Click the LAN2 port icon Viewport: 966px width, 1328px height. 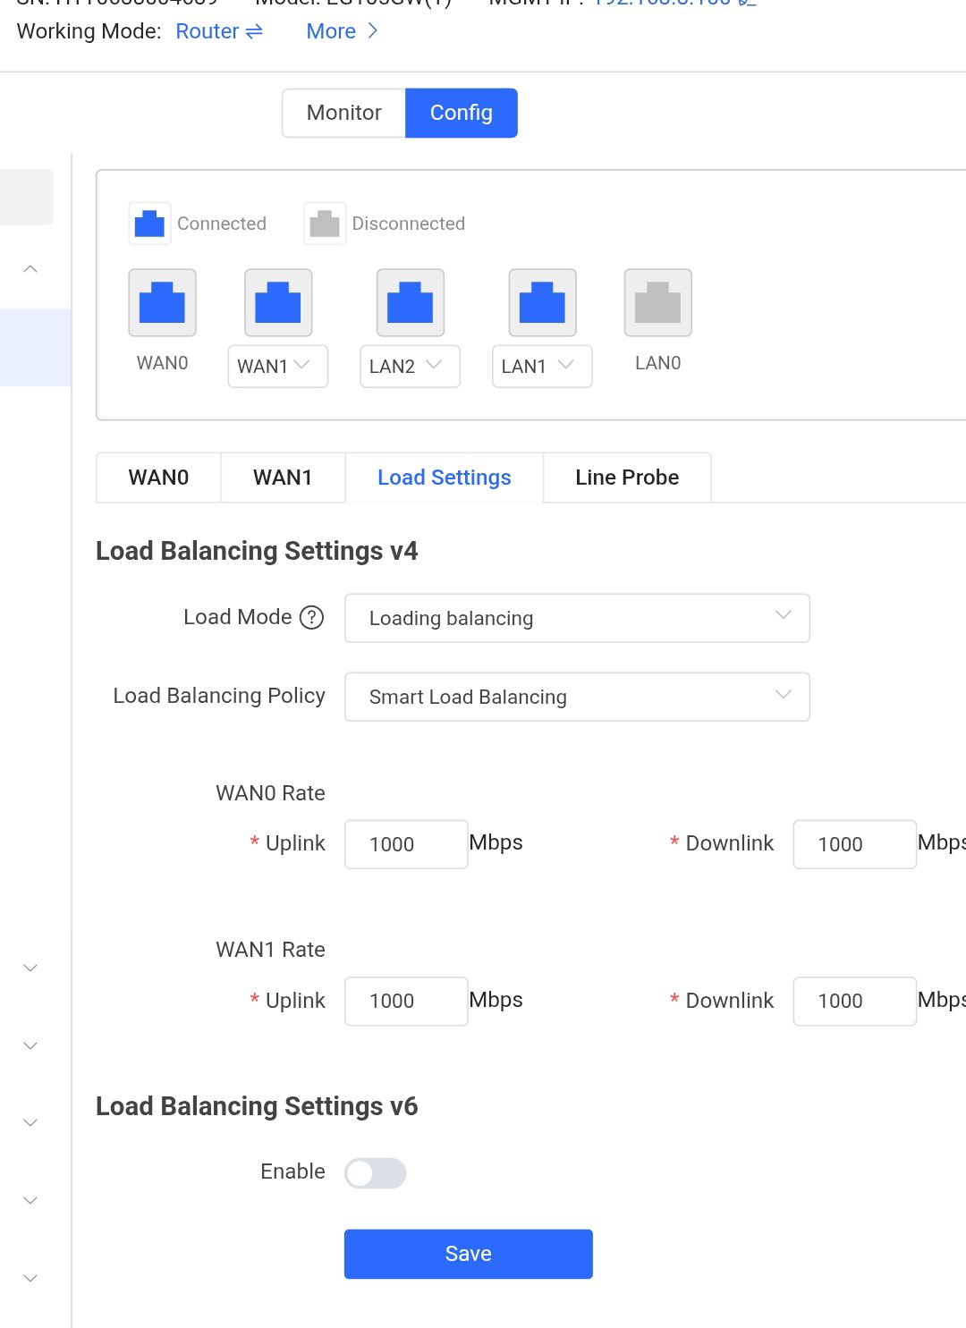pos(410,302)
